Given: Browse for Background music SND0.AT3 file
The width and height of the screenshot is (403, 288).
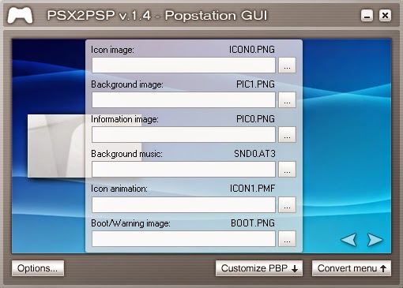Looking at the screenshot, I should [x=287, y=169].
